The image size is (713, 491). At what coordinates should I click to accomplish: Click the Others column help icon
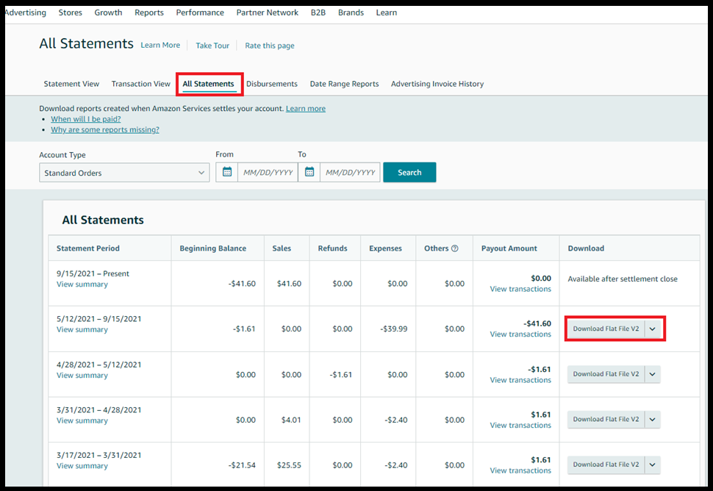(454, 248)
